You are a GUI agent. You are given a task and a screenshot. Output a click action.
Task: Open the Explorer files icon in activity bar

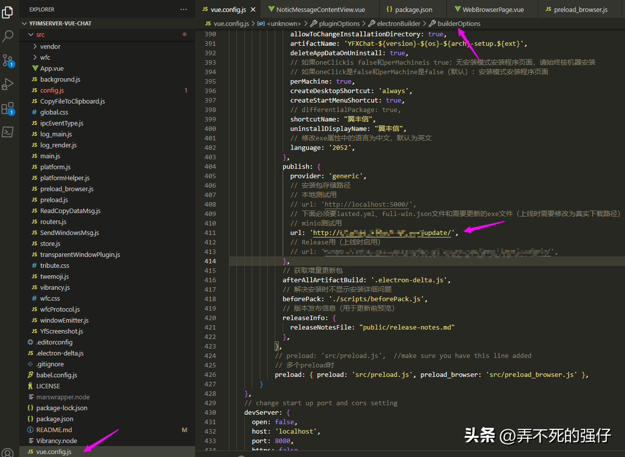(x=8, y=12)
